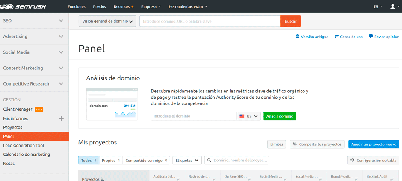Expand the Advertising sidebar section
The image size is (402, 181).
pos(34,37)
